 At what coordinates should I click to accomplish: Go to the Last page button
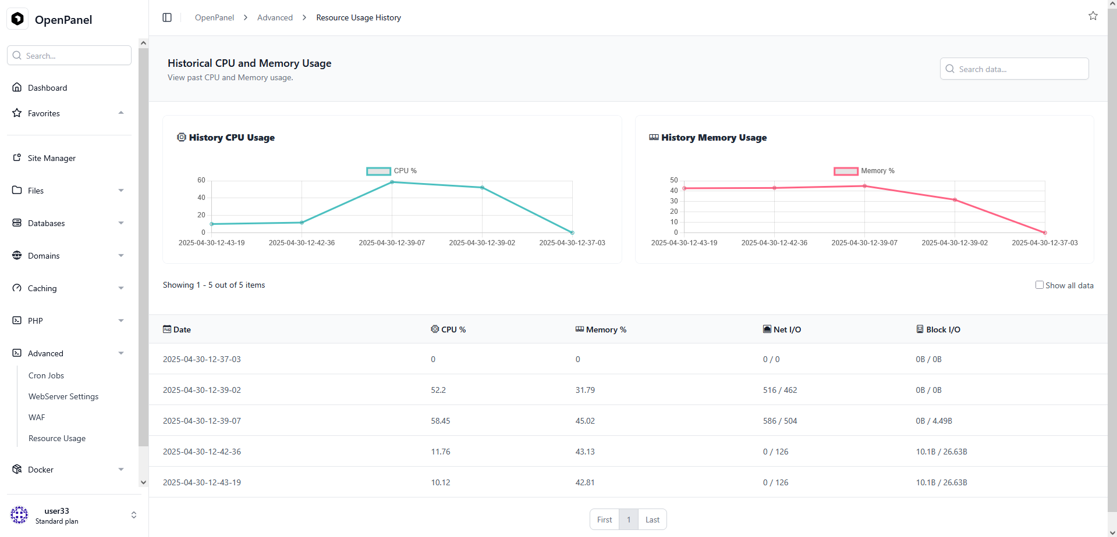point(652,520)
